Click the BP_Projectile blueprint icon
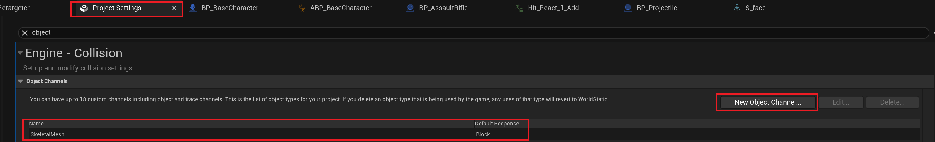 [628, 8]
